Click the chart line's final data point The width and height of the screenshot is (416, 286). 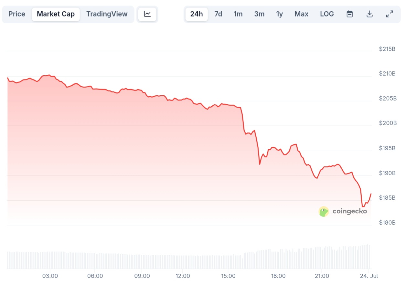tap(371, 194)
